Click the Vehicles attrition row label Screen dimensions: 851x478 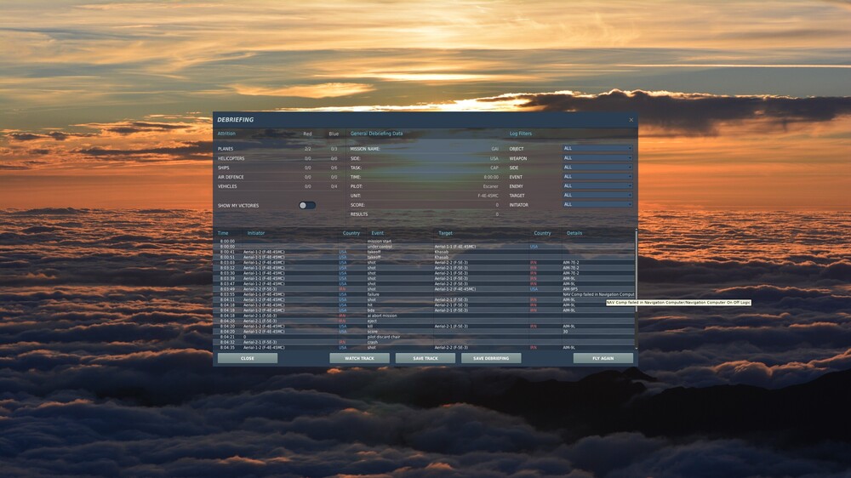tap(227, 186)
